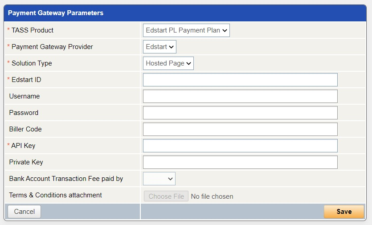
Task: Click the Payment Gateway Parameters header title
Action: [56, 13]
